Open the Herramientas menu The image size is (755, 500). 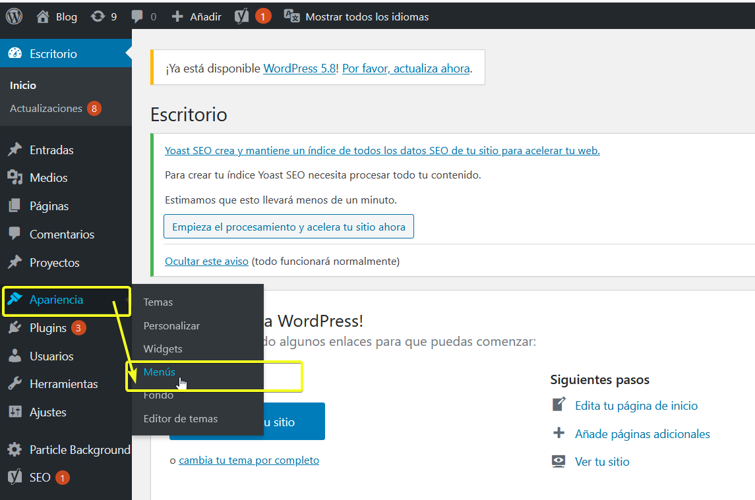pos(63,384)
